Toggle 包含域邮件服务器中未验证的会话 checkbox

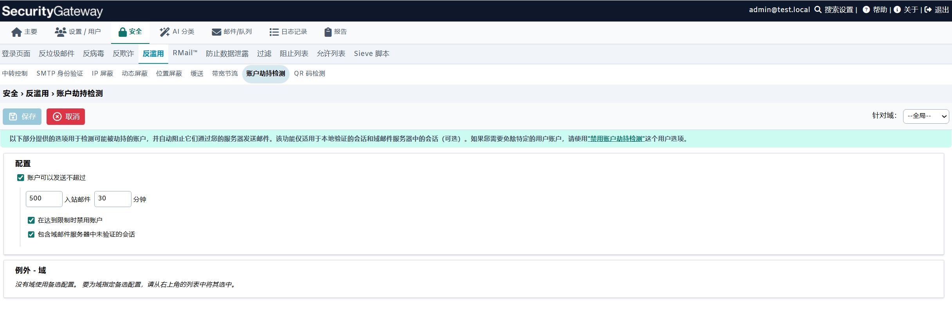(x=31, y=234)
